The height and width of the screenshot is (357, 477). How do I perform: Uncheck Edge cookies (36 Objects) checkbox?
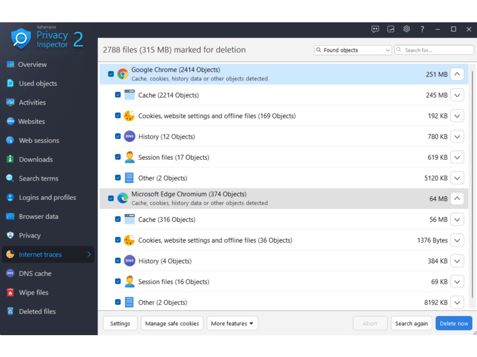pyautogui.click(x=118, y=240)
